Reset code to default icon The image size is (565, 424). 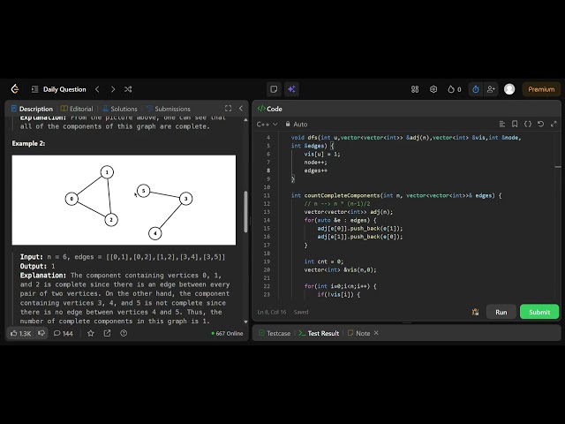point(540,124)
